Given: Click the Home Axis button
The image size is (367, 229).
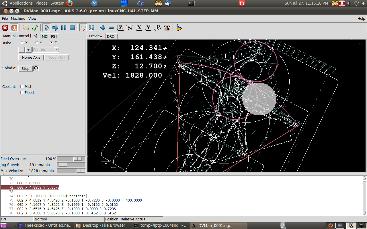Looking at the screenshot, I should (x=31, y=57).
